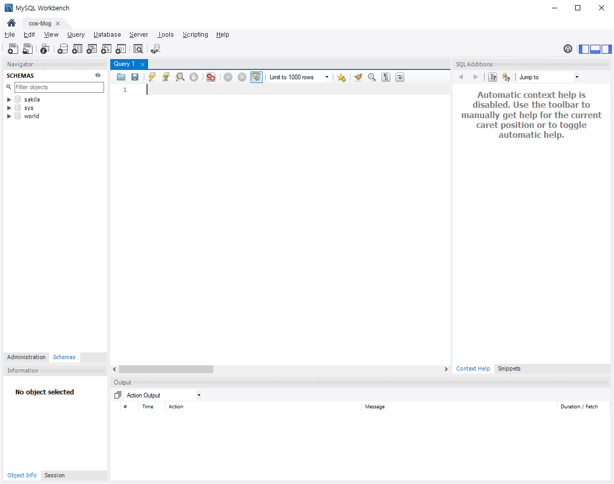
Task: Open the File menu
Action: click(x=9, y=35)
